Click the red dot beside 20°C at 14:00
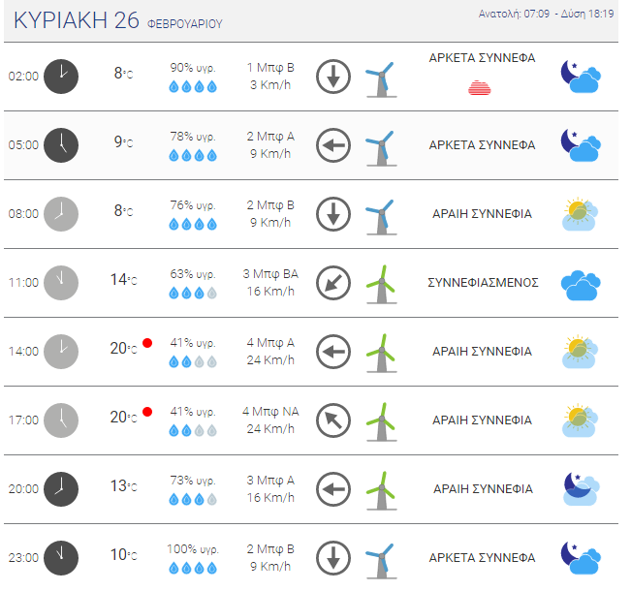631x591 pixels. coord(147,343)
